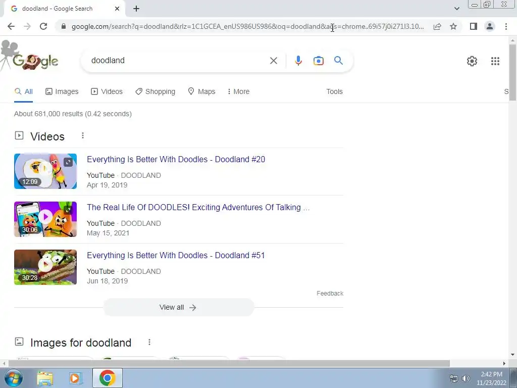Switch to the Maps tab
The width and height of the screenshot is (517, 388).
pyautogui.click(x=201, y=92)
